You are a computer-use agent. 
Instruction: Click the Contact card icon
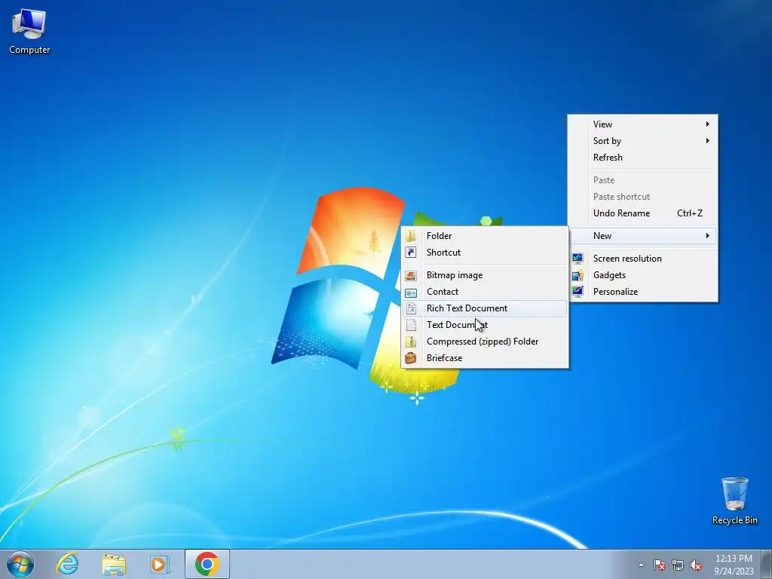(x=411, y=292)
